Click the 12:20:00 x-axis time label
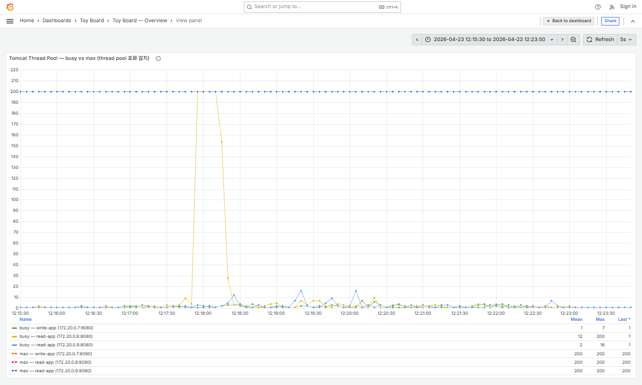The height and width of the screenshot is (385, 642). tap(350, 313)
